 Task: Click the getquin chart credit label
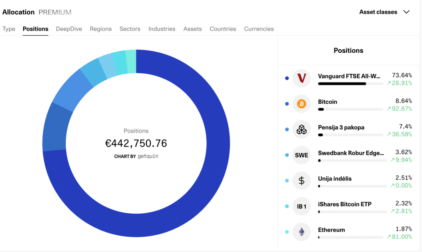(136, 156)
